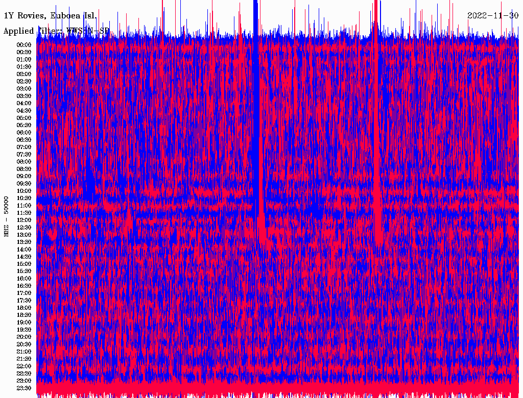The width and height of the screenshot is (523, 398).
Task: Select the 02:00 time label
Action: (24, 74)
